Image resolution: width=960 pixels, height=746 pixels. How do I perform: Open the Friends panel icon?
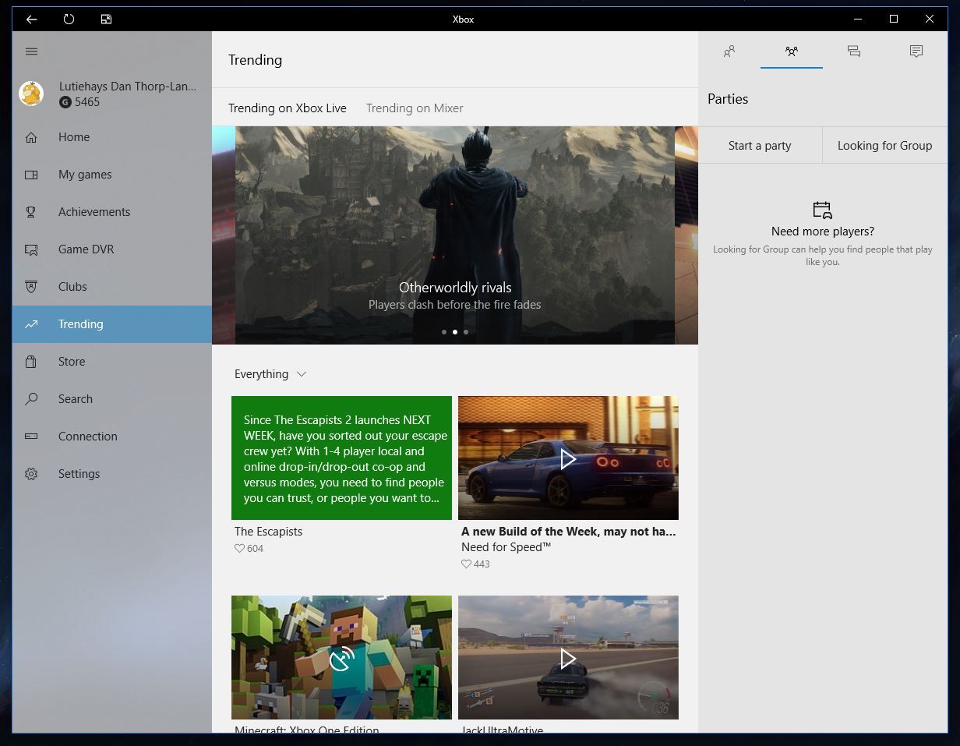point(729,51)
